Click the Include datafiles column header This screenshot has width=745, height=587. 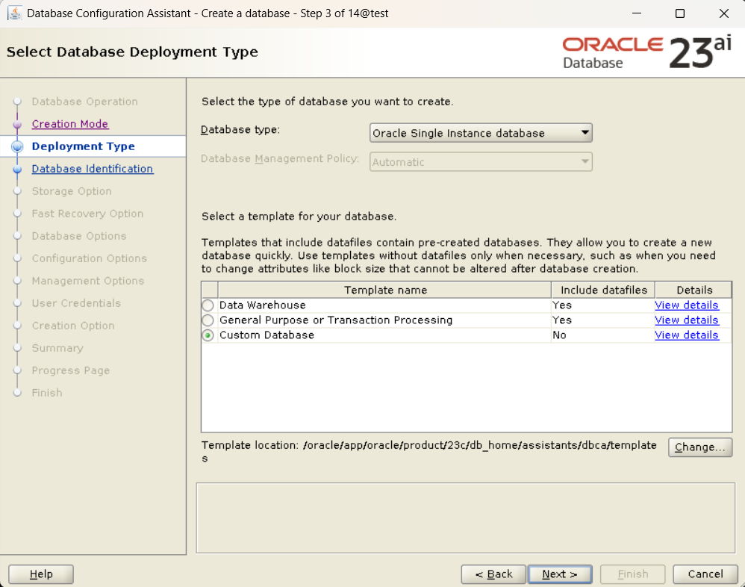coord(603,290)
